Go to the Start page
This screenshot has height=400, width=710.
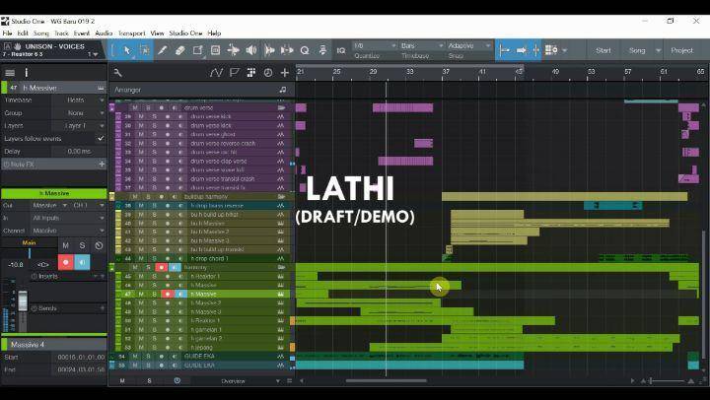point(603,50)
